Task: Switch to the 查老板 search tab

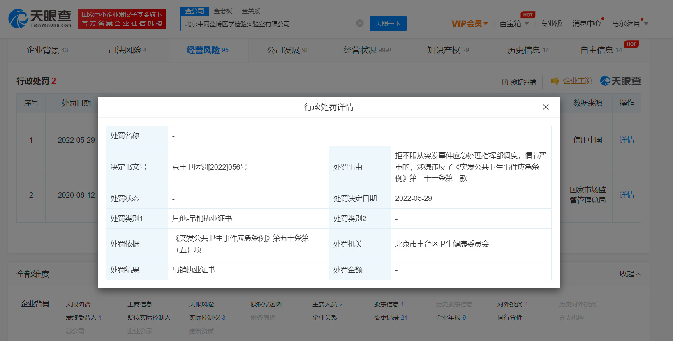Action: tap(223, 11)
